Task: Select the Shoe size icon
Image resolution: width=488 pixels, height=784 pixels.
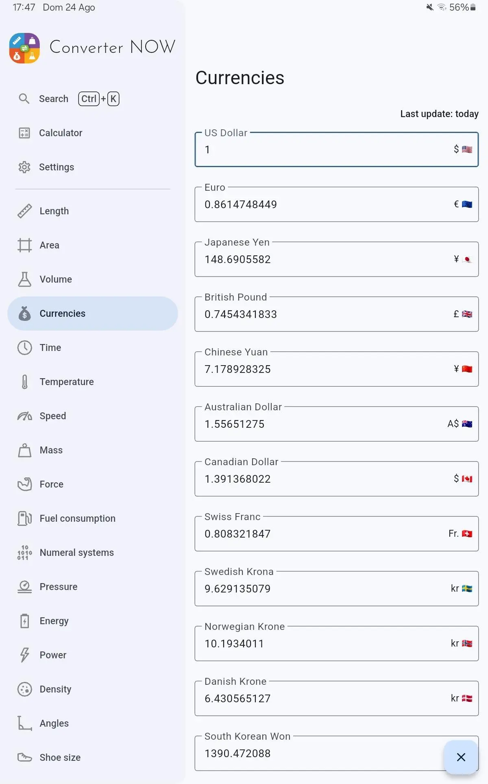Action: (x=24, y=758)
